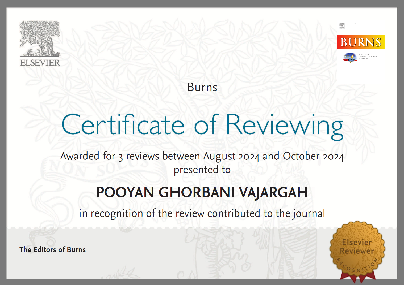
Task: Click the RECOGNITION text on the seal
Action: click(x=357, y=267)
